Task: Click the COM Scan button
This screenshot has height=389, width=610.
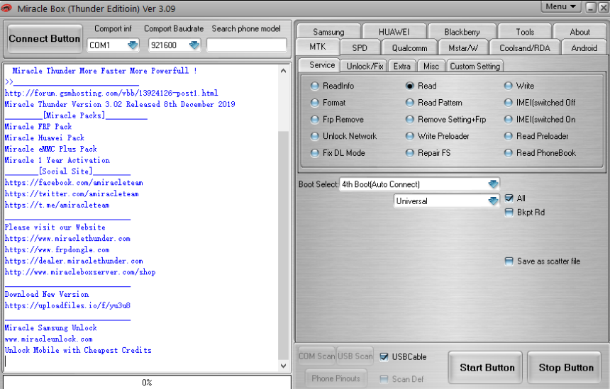Action: (316, 356)
